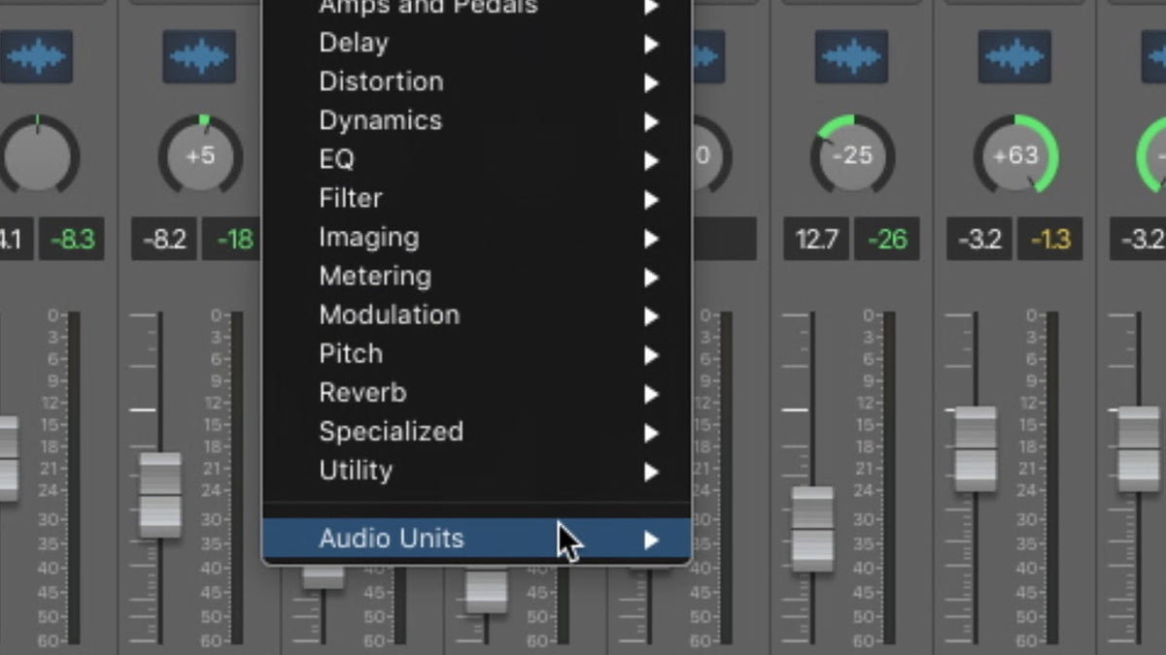This screenshot has height=655, width=1166.
Task: Click the -8.2 gain value field
Action: point(163,239)
